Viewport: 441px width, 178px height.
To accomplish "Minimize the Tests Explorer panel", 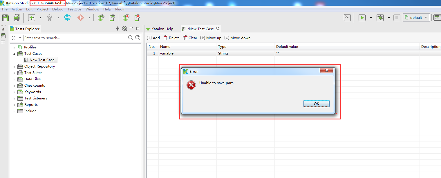I will pyautogui.click(x=131, y=28).
